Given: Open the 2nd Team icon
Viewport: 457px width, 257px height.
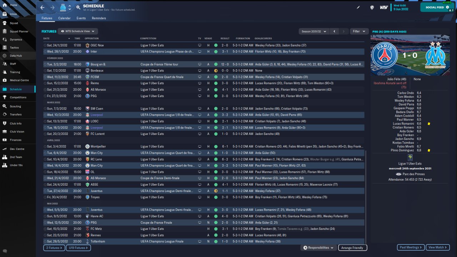Looking at the screenshot, I should tap(5, 157).
